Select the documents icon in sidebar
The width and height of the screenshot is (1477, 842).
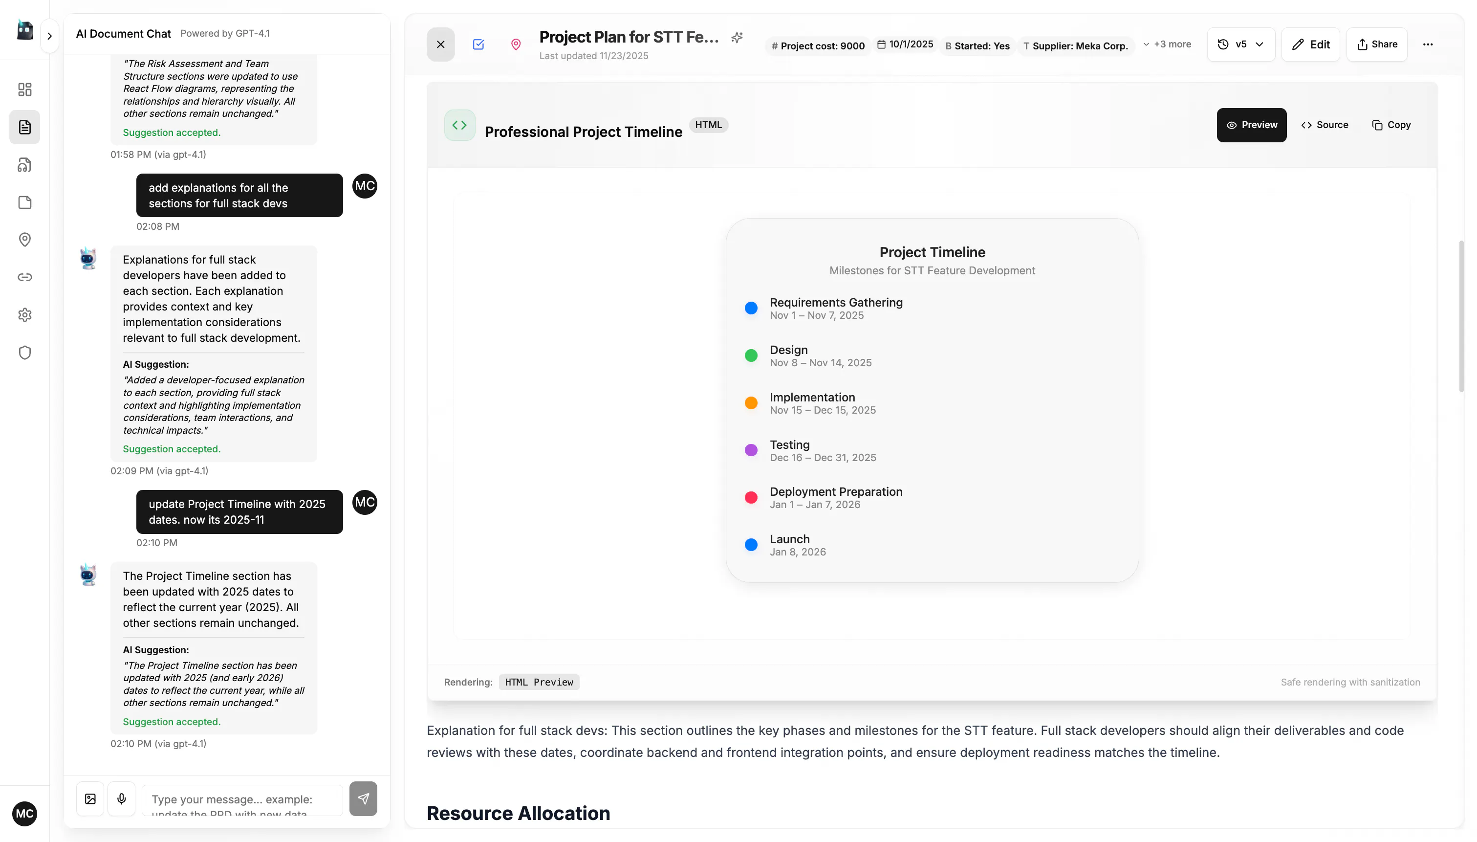[25, 127]
